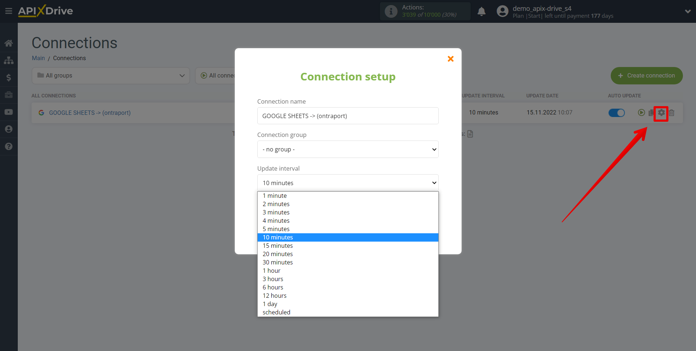Run the ontraport connection play icon
696x351 pixels.
coord(642,113)
